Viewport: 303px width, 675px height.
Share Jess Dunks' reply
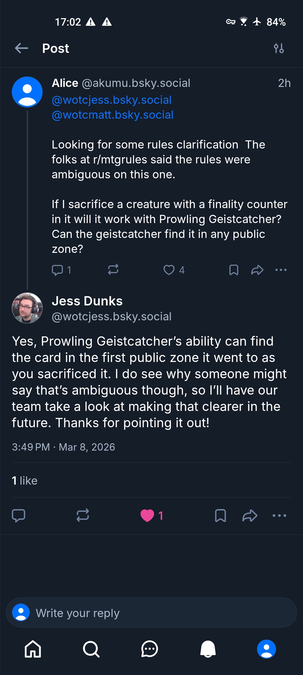[250, 516]
